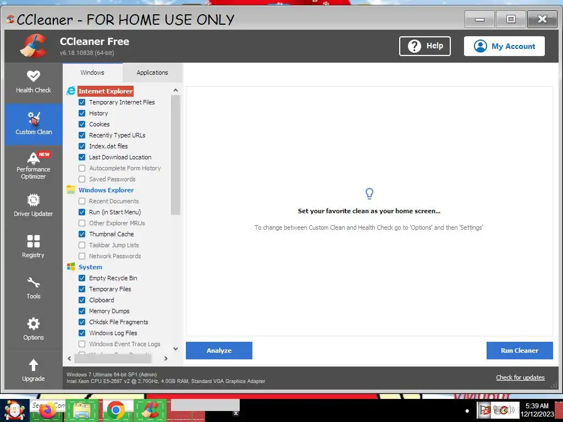Open the Options gear section
This screenshot has height=422, width=563.
pos(34,330)
